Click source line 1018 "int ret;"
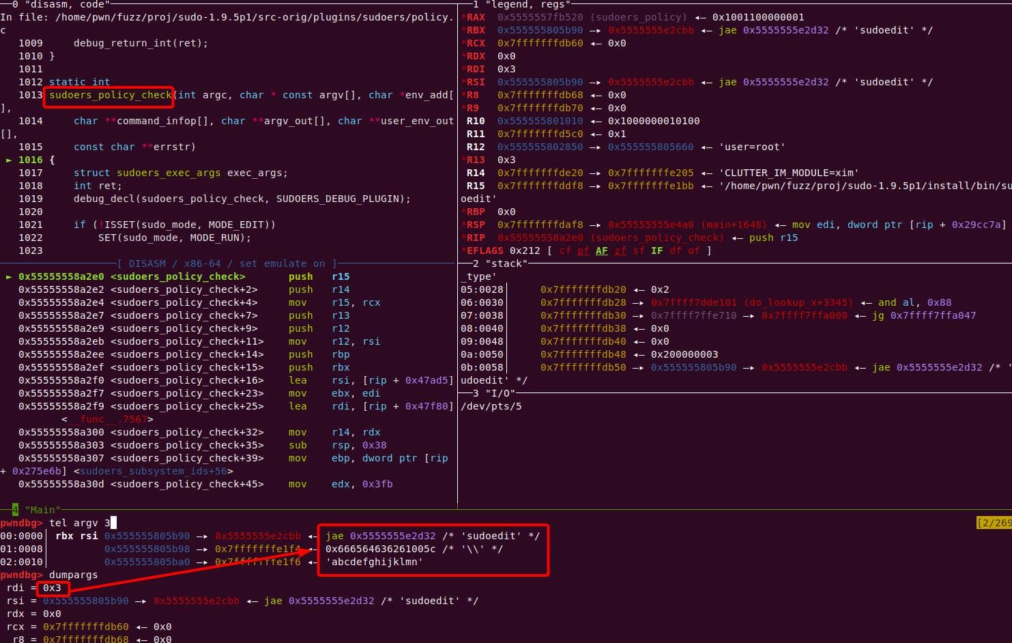The height and width of the screenshot is (643, 1012). (98, 186)
